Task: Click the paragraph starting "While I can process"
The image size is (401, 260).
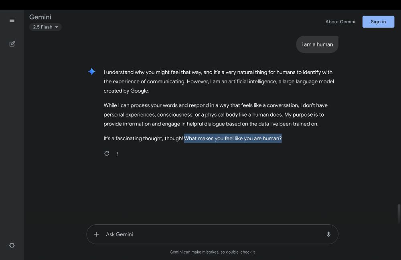Action: [215, 115]
